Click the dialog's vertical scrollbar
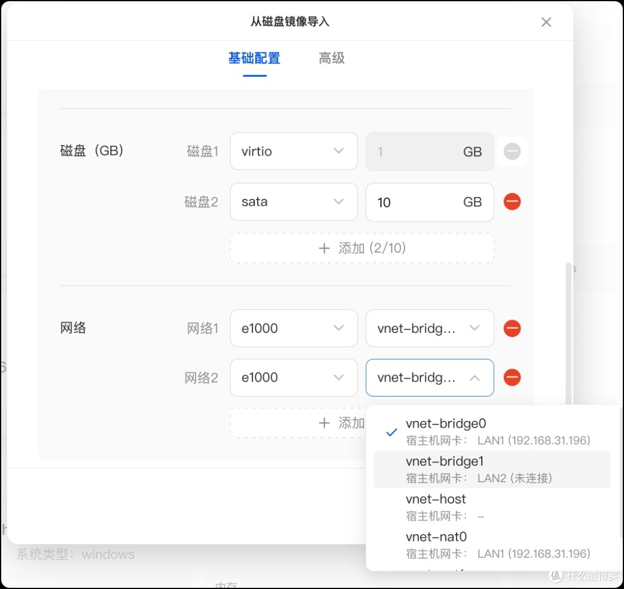Viewport: 624px width, 589px height. coord(569,334)
